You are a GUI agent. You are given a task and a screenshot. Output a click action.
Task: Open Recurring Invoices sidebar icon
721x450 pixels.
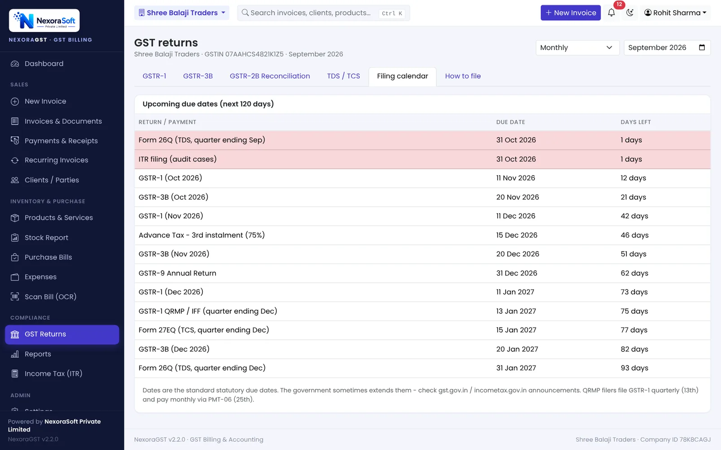(15, 160)
